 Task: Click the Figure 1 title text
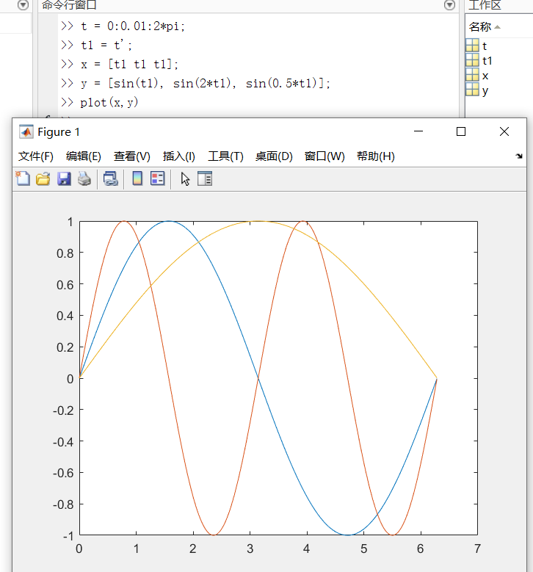pos(59,132)
